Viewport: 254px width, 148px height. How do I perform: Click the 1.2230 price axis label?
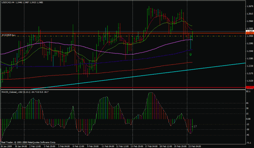pos(250,66)
